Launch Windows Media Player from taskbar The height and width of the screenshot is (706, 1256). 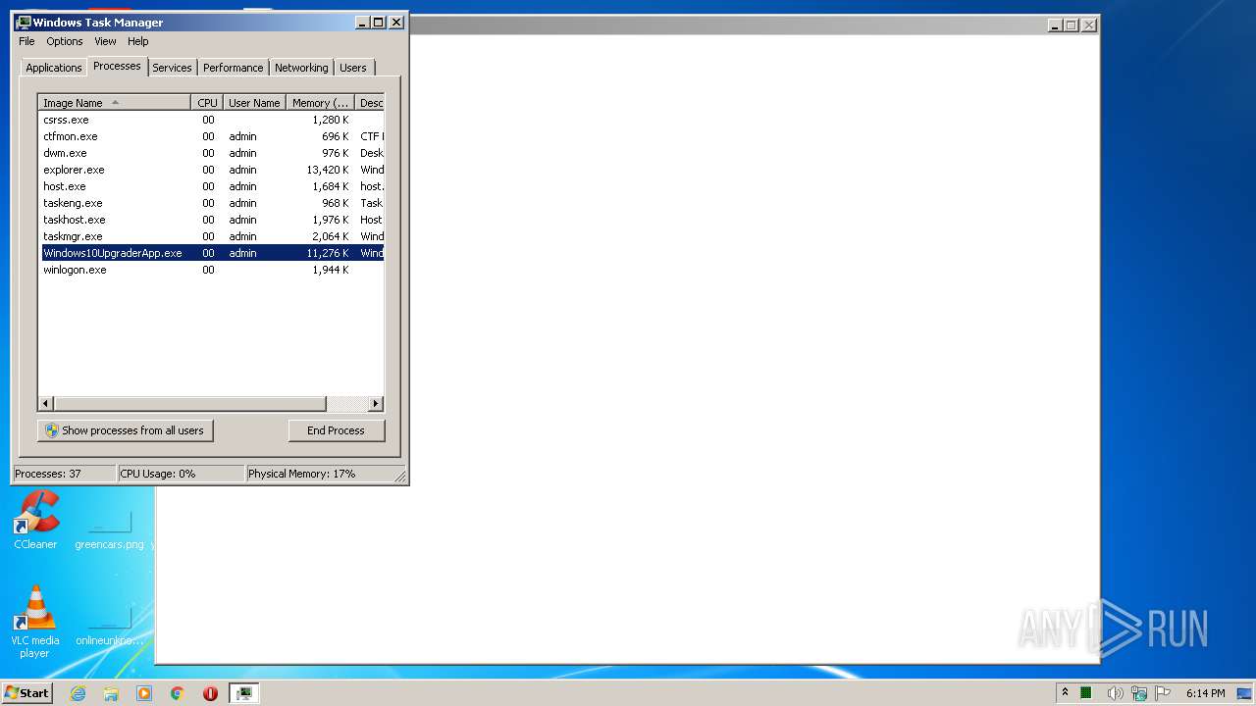point(144,693)
